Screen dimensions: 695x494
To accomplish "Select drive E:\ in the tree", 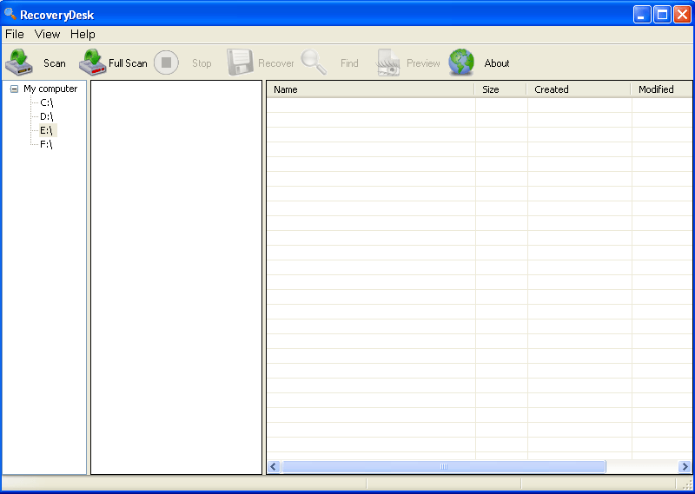I will (47, 130).
